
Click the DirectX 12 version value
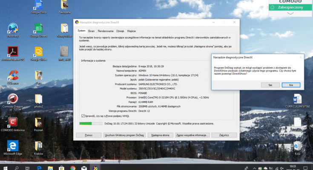144,111
